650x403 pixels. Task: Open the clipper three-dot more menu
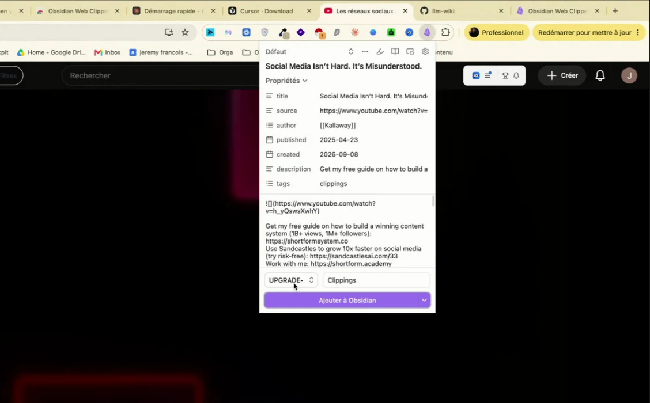coord(365,51)
